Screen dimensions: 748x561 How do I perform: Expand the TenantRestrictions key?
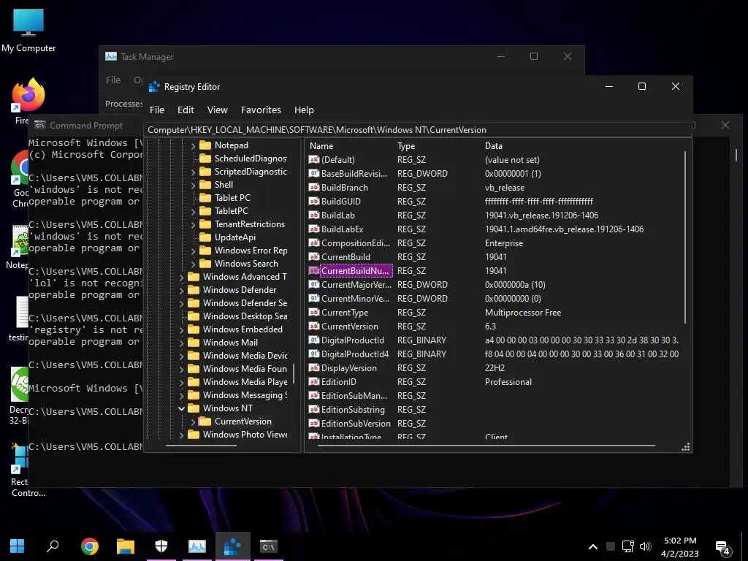tap(193, 224)
